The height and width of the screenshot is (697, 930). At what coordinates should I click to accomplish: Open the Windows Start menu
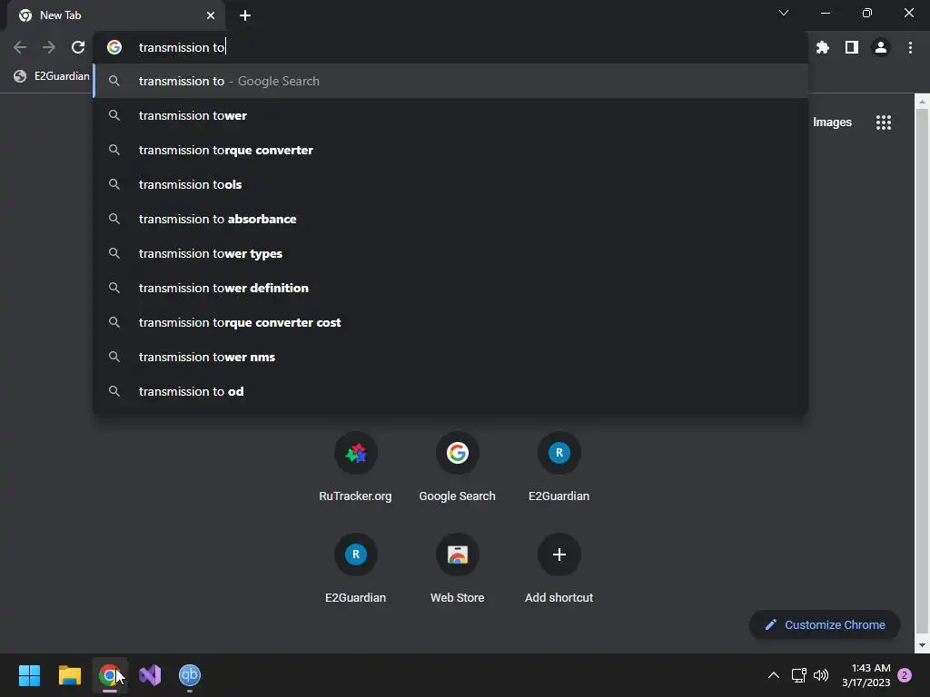pos(29,675)
